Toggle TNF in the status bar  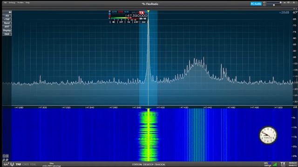(x=19, y=164)
